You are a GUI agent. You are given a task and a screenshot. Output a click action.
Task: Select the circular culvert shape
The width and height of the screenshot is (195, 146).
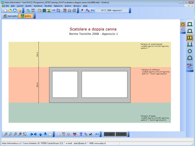(x=190, y=51)
